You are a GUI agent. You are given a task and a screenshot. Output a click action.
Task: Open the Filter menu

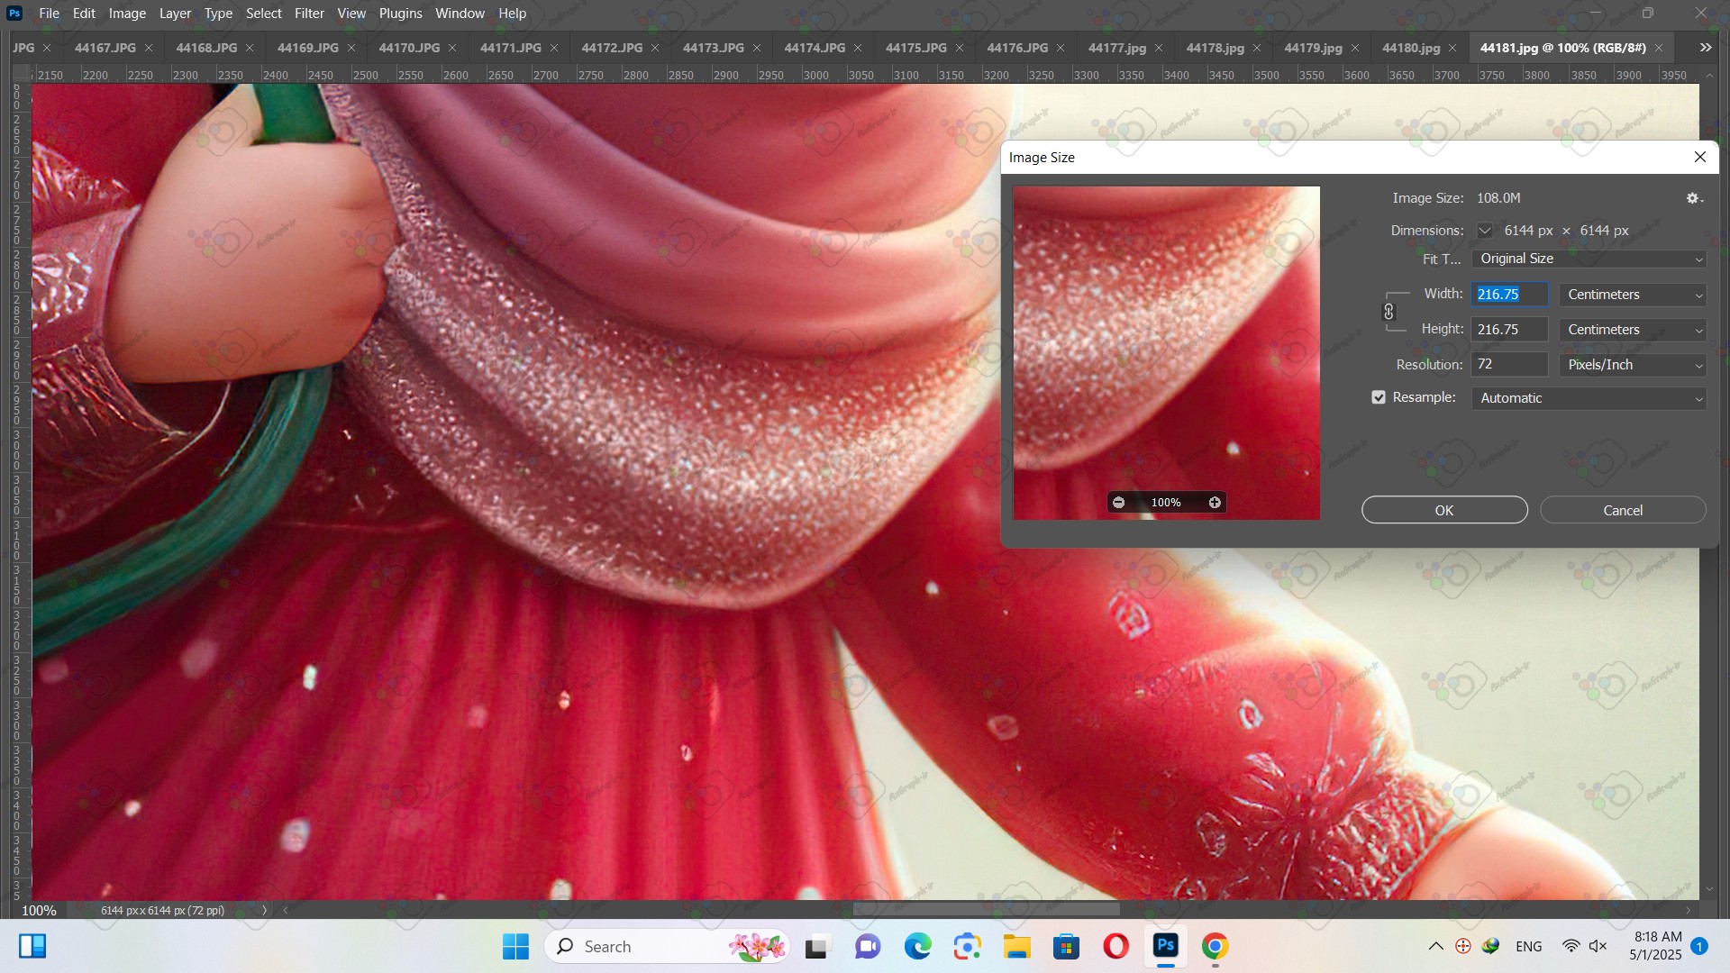[309, 14]
